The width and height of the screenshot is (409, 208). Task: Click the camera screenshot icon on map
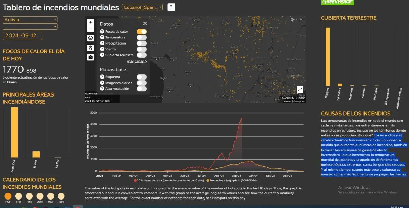click(x=90, y=57)
